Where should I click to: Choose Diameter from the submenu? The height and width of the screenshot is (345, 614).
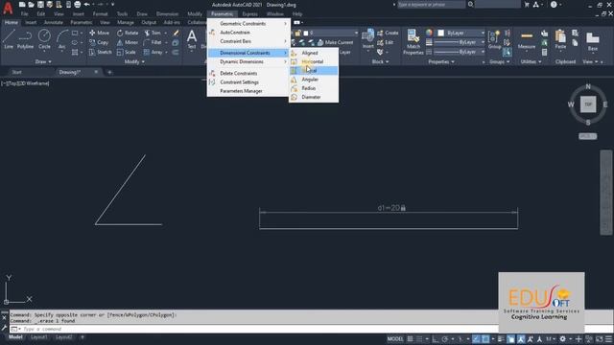[x=314, y=97]
